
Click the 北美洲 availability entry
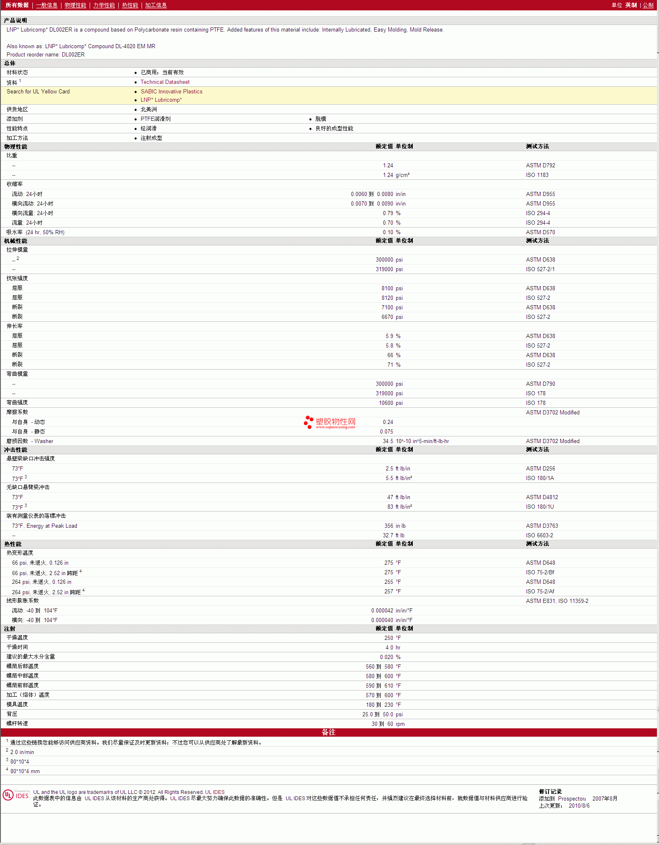point(149,109)
